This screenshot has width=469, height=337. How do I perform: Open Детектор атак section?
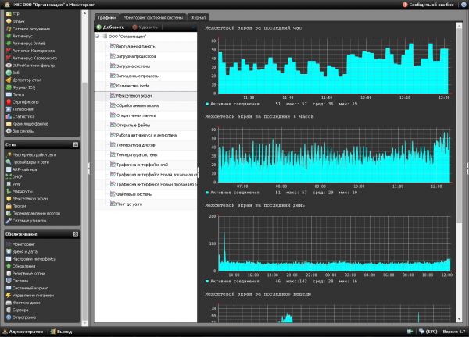[27, 80]
